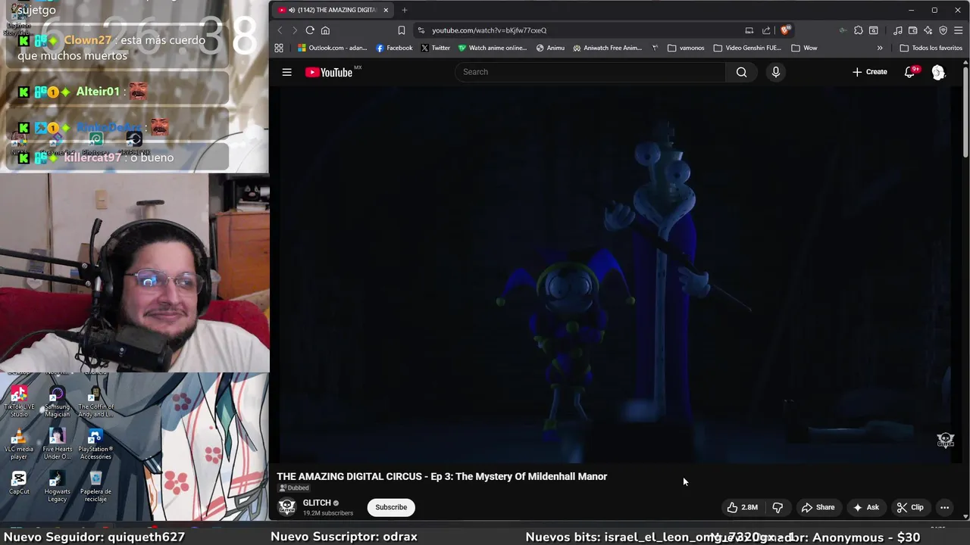Open Leo AI sparkle icon

tap(928, 30)
